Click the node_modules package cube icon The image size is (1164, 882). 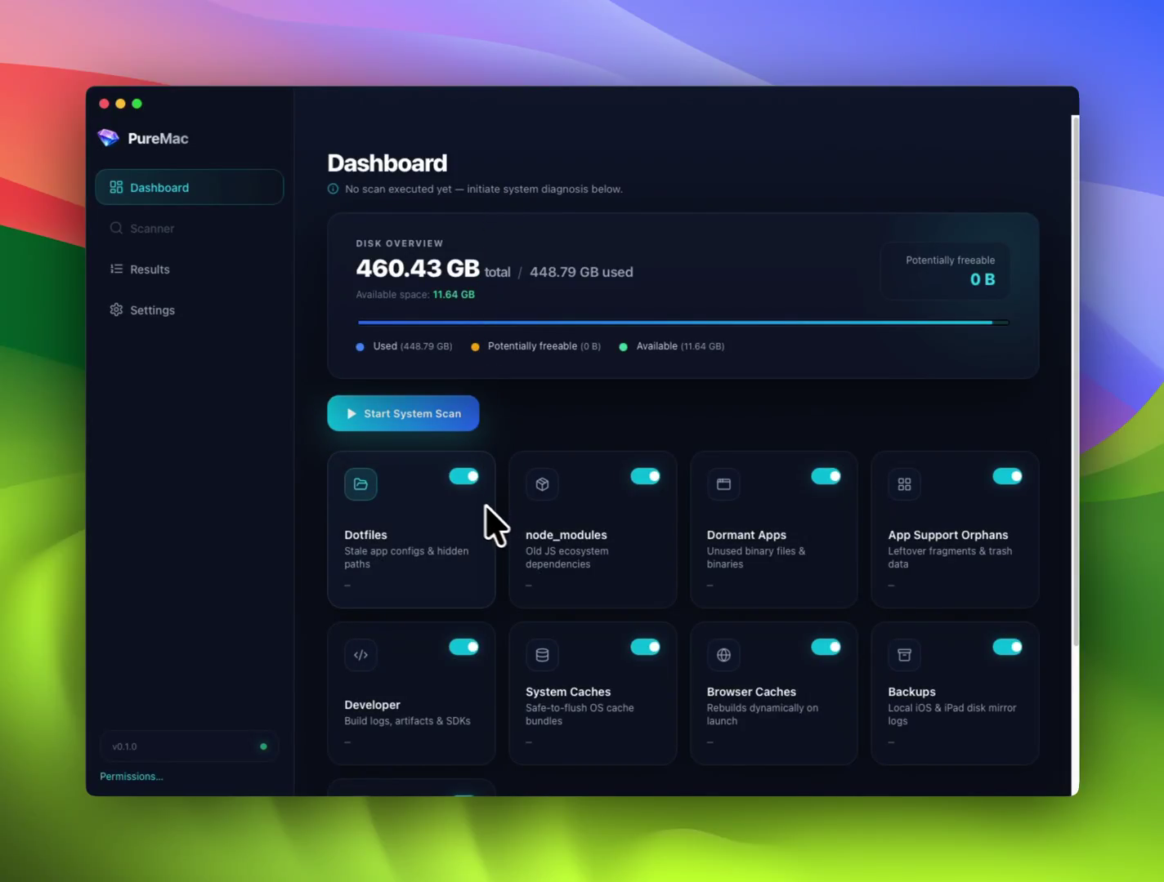(x=542, y=484)
